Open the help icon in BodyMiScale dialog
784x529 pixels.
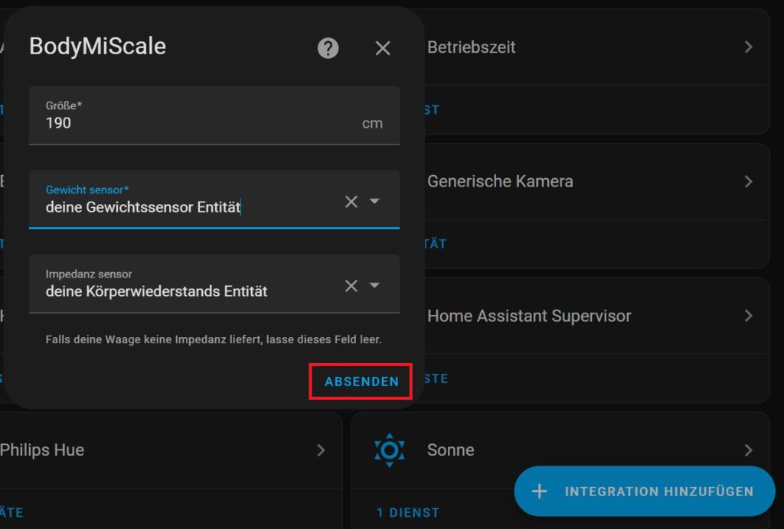[328, 48]
